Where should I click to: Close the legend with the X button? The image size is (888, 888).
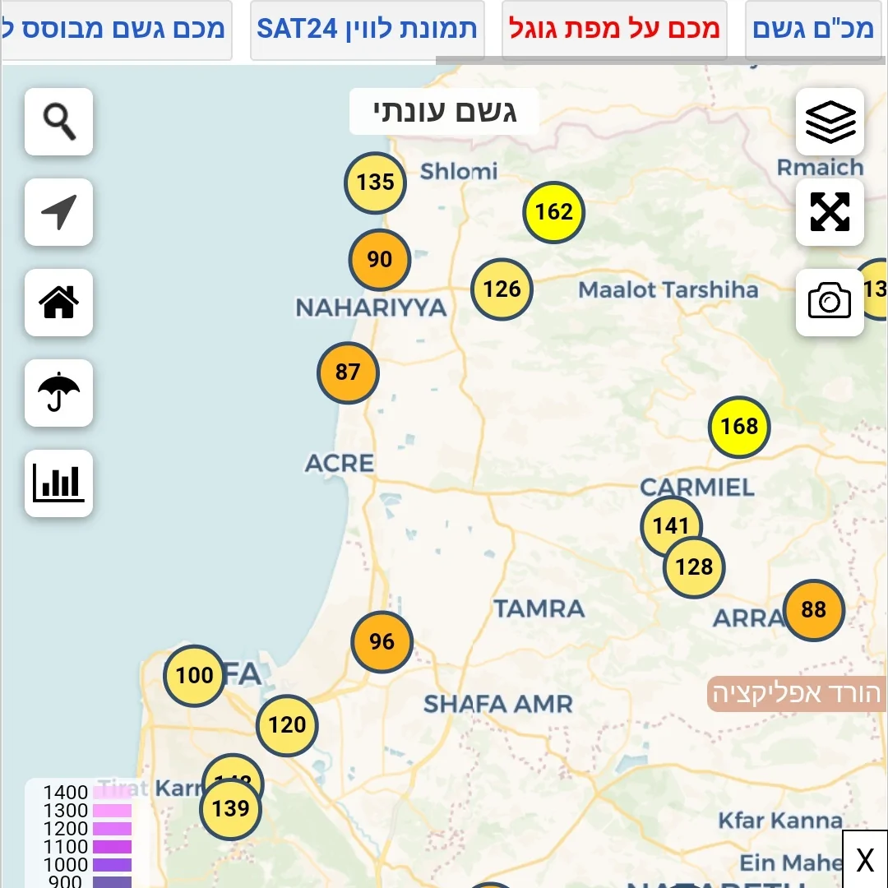[x=865, y=860]
